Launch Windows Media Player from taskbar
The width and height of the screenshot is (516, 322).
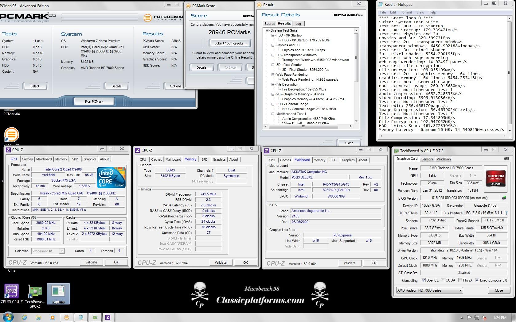click(52, 317)
